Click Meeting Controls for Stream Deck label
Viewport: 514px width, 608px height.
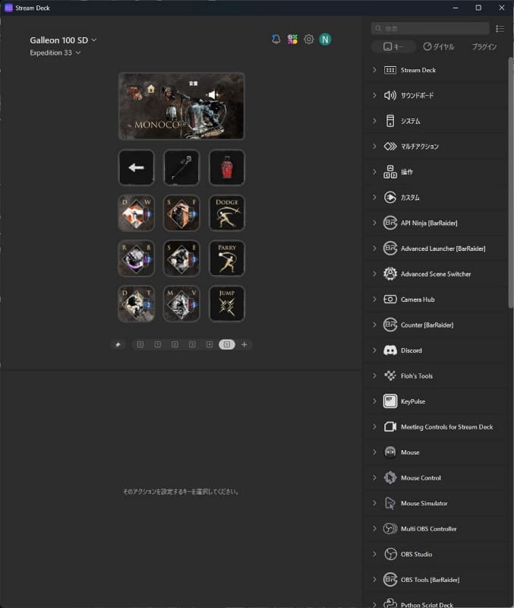(x=446, y=427)
